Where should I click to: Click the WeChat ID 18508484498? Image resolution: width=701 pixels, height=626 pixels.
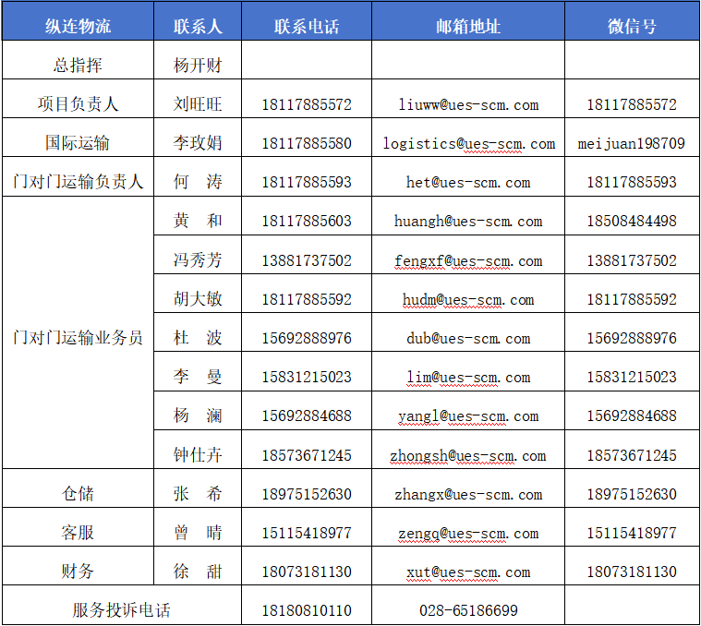632,221
